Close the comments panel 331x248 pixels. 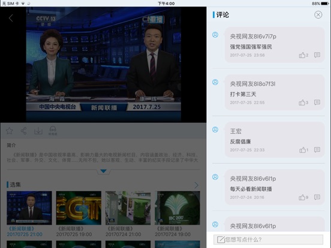[318, 15]
